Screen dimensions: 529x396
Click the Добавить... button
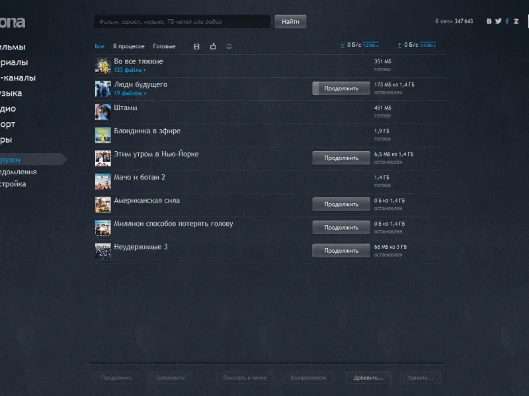(x=368, y=378)
